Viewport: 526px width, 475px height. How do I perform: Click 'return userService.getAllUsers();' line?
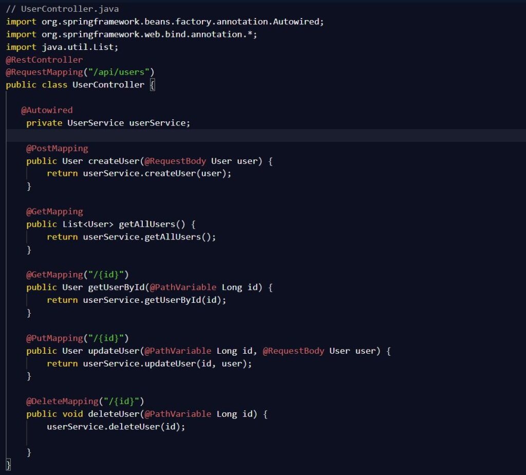131,237
